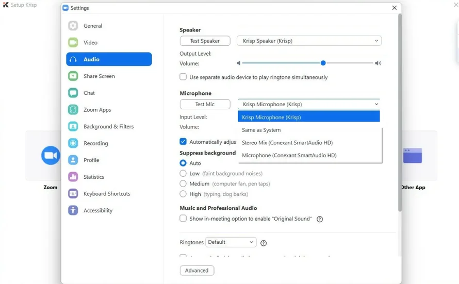
Task: Click the Advanced button
Action: (x=196, y=271)
